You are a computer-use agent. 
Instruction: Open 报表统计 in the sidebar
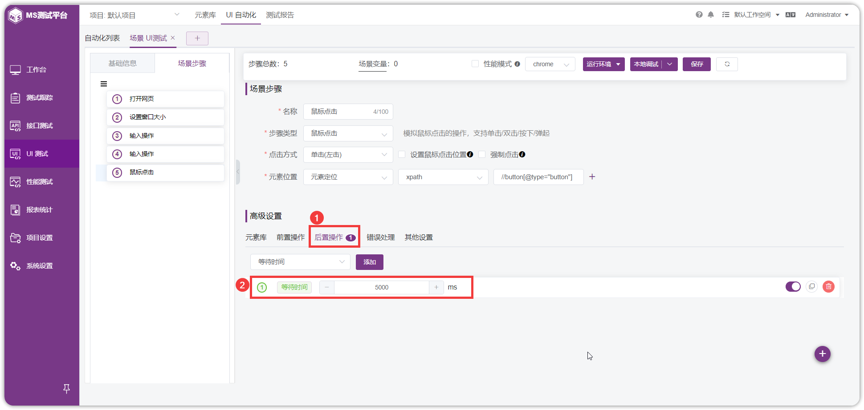(x=42, y=210)
